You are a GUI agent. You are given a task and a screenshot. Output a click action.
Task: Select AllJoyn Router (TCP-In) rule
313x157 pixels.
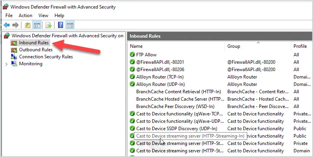160,77
